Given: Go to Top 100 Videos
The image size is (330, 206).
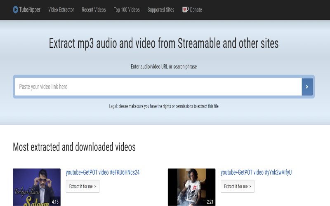Looking at the screenshot, I should (127, 9).
